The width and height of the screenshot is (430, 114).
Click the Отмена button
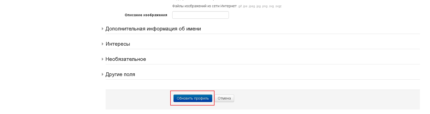point(224,98)
